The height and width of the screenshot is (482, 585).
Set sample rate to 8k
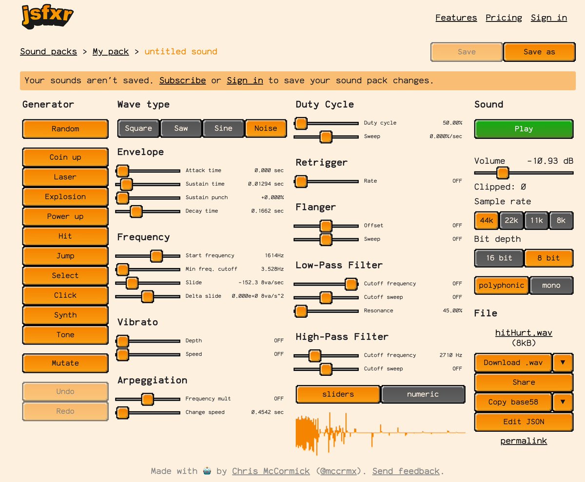point(561,220)
